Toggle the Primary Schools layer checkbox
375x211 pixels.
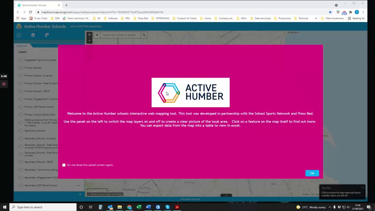point(21,68)
